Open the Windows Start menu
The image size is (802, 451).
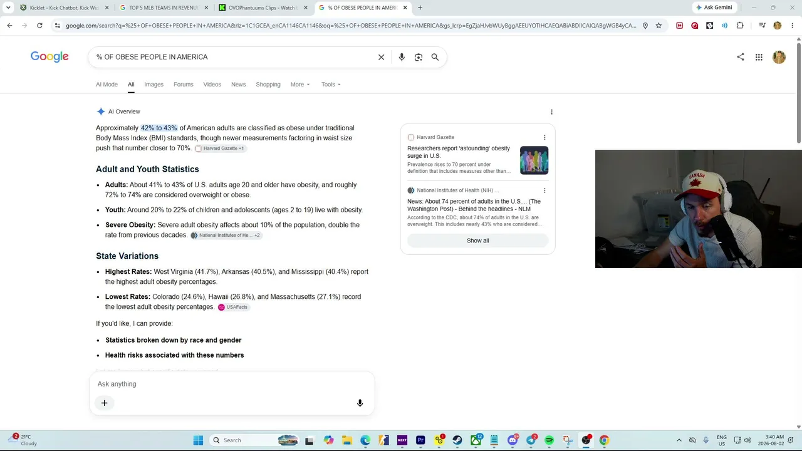pyautogui.click(x=198, y=440)
